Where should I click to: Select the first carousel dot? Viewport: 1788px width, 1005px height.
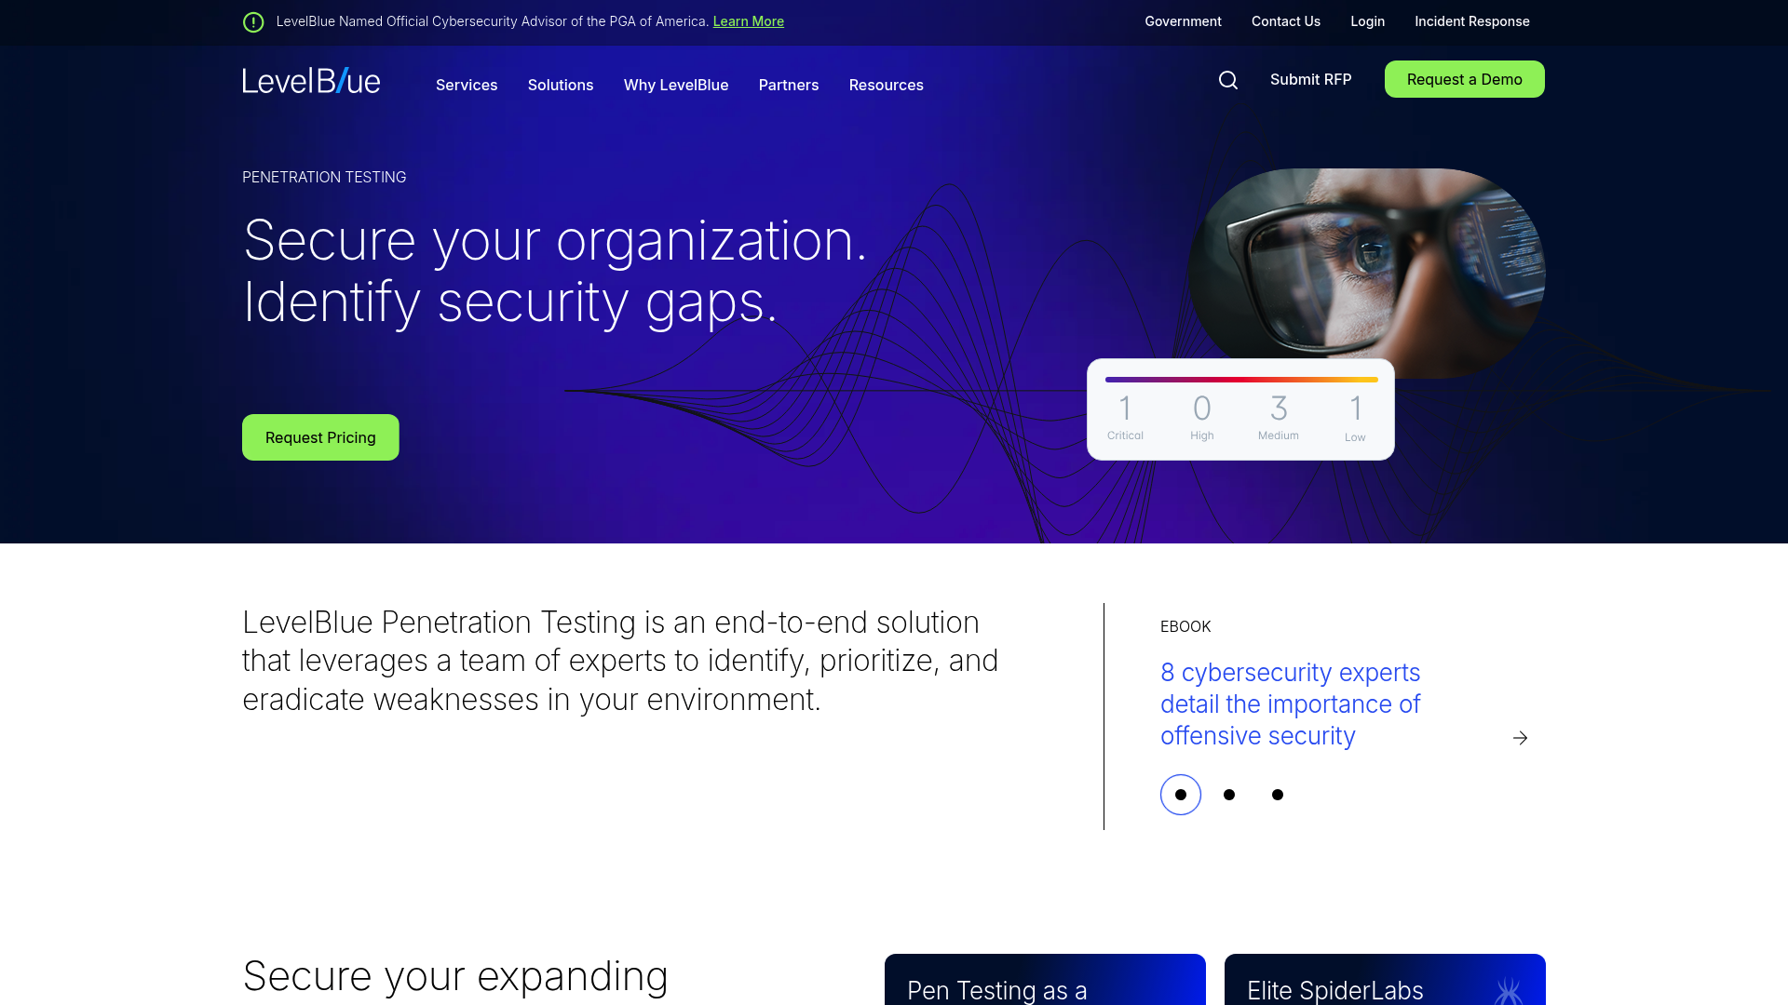[1181, 795]
